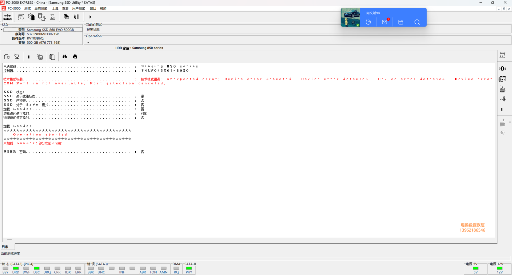Click the binoculars find icon in the log toolbar
512x275 pixels.
[x=65, y=57]
